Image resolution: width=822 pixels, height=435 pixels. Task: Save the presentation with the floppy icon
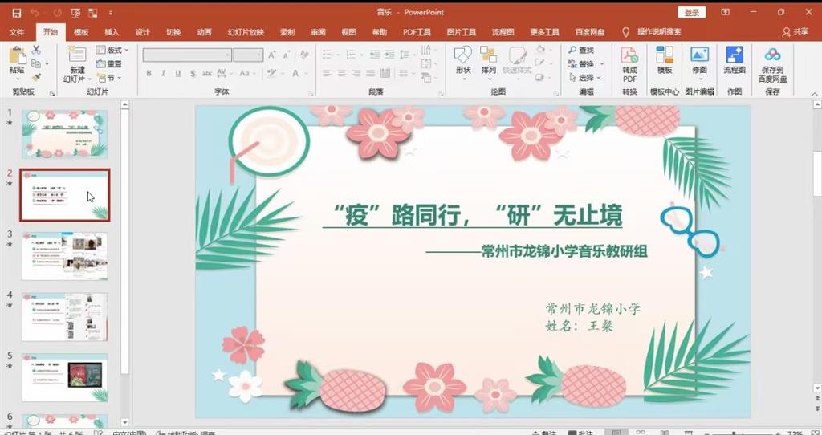pos(16,13)
